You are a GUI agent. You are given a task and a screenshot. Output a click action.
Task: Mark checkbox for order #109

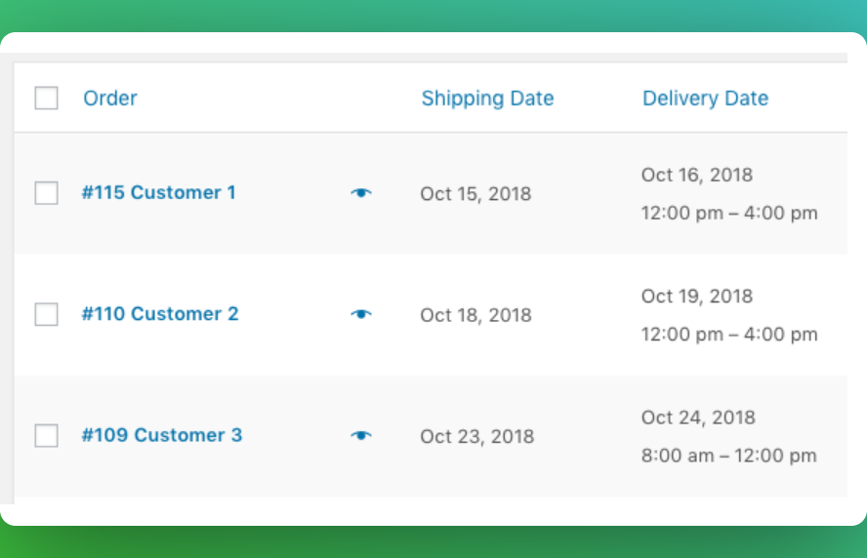(47, 435)
